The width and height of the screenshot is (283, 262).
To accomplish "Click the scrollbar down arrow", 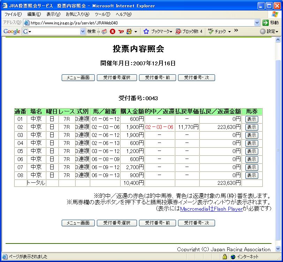I will [x=278, y=249].
